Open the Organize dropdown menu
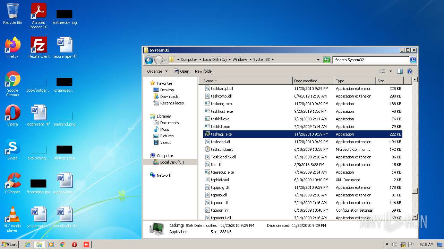 click(x=157, y=71)
